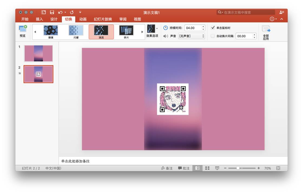The image size is (303, 193).
Task: Show previous transitions with left arrow
Action: click(x=35, y=32)
